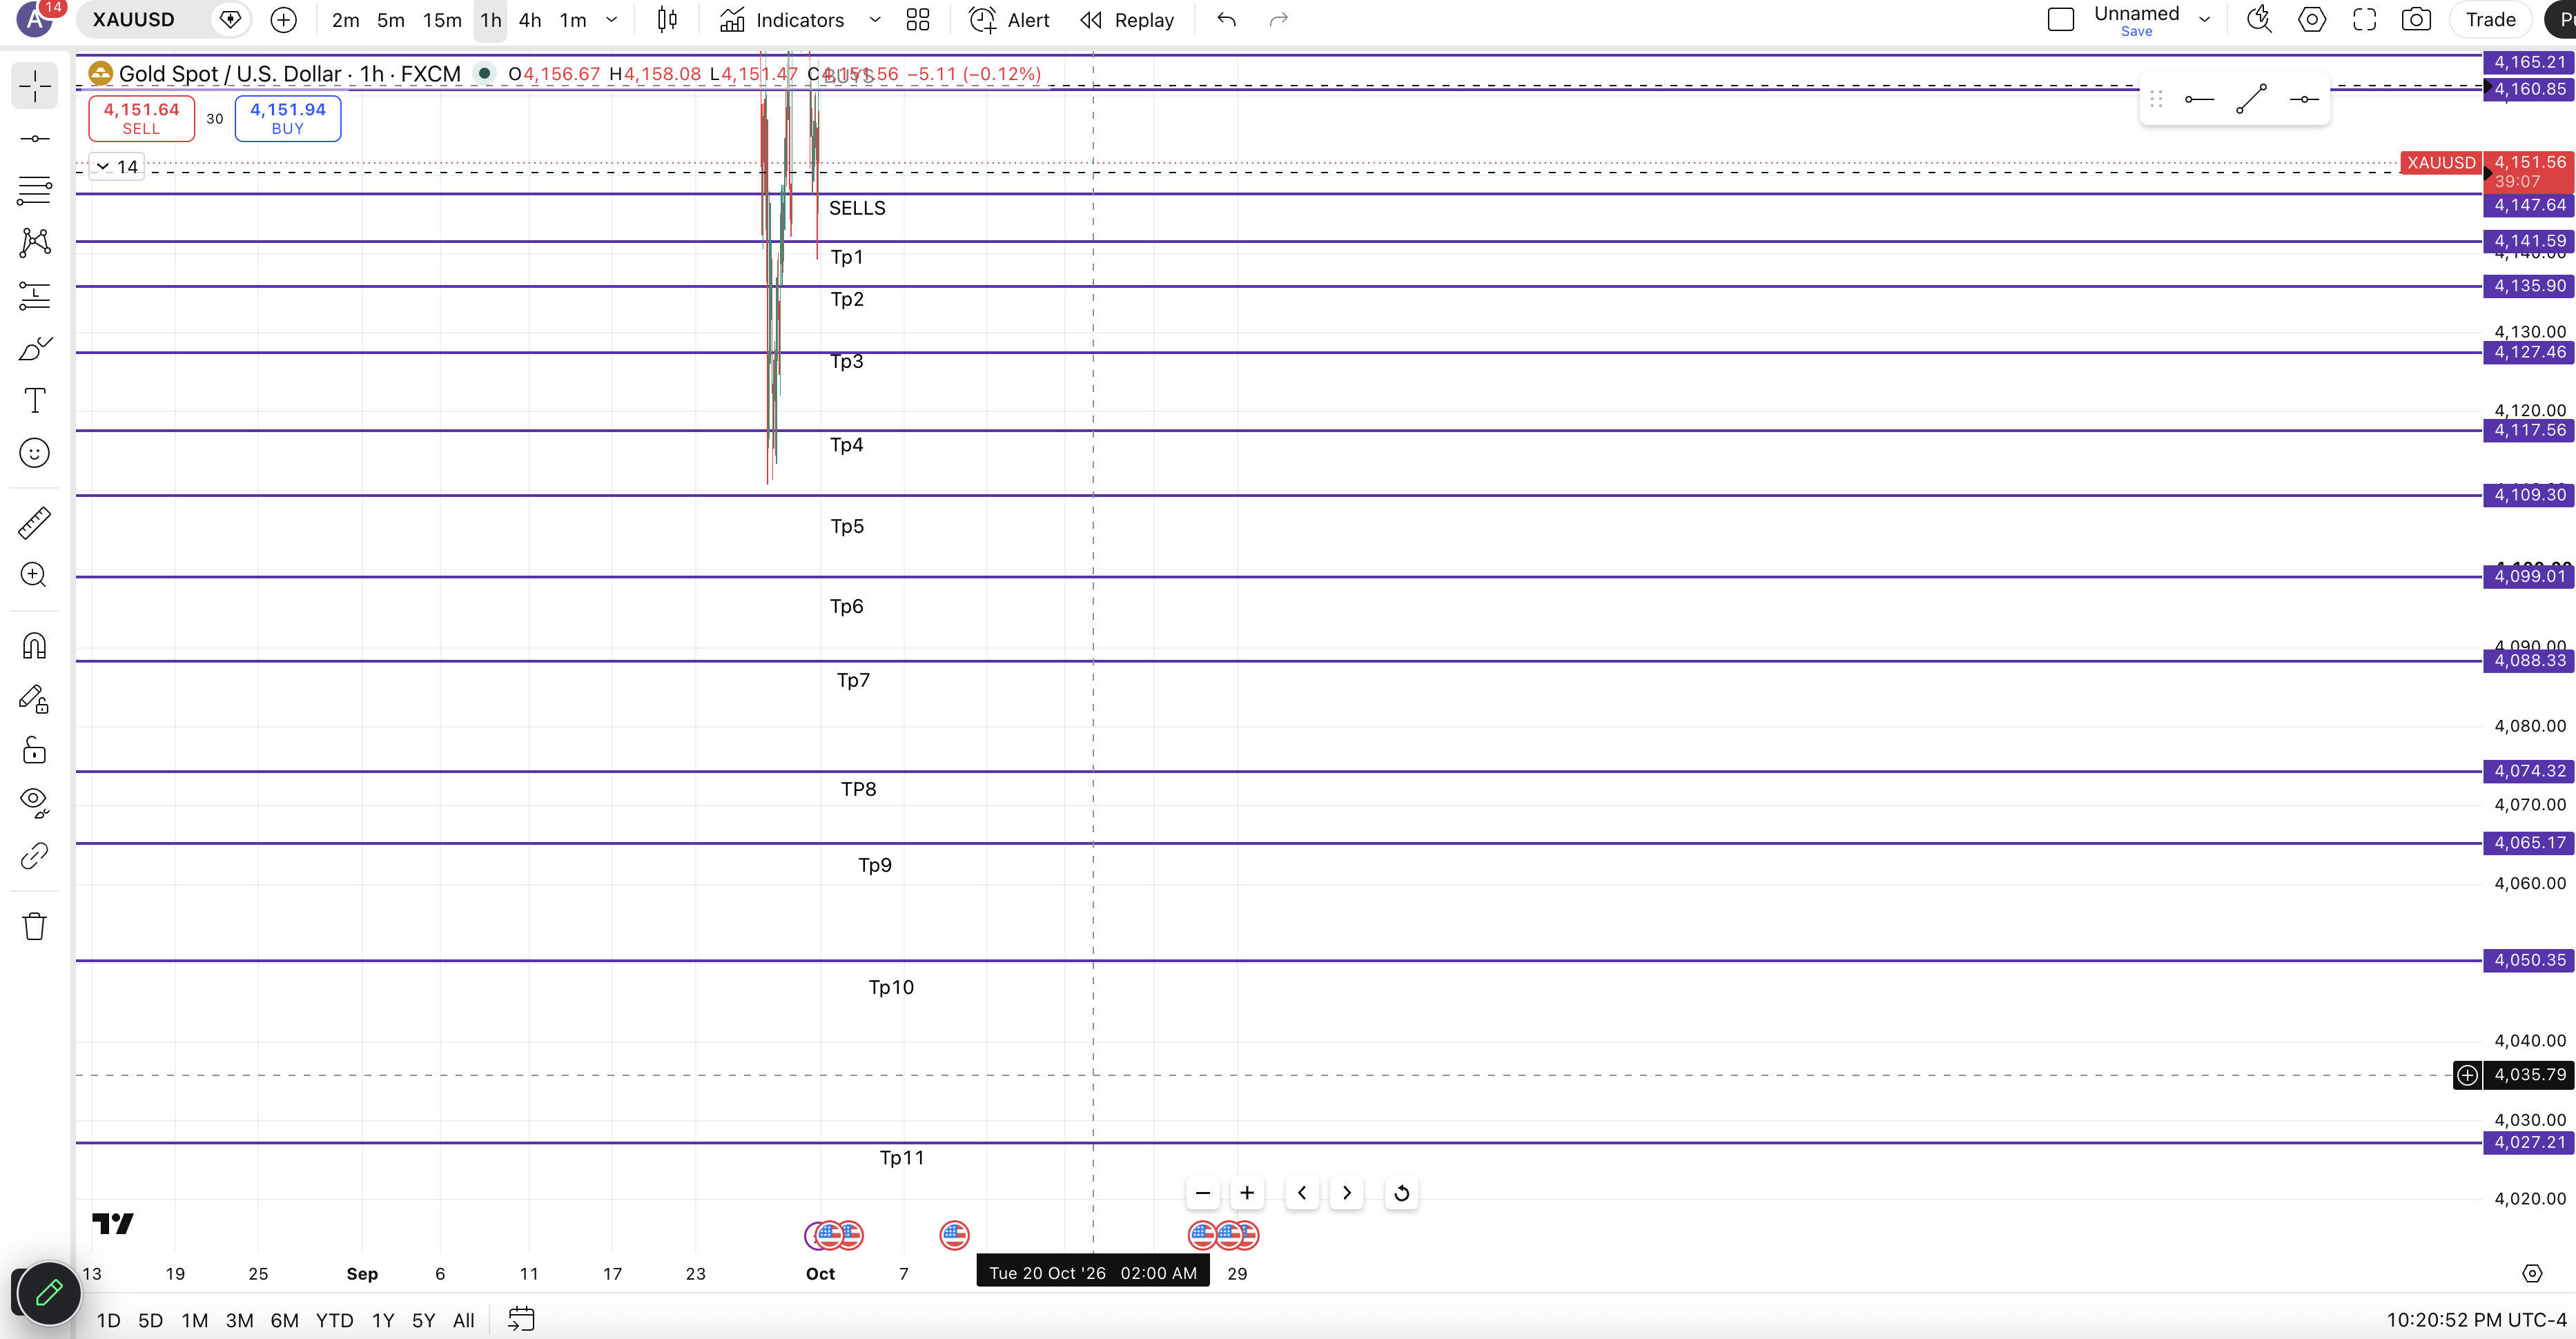
Task: Select the brush drawing tool
Action: coord(34,348)
